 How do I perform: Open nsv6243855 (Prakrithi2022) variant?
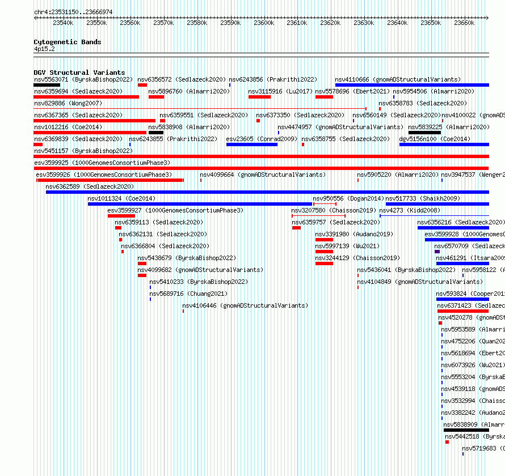pos(173,139)
